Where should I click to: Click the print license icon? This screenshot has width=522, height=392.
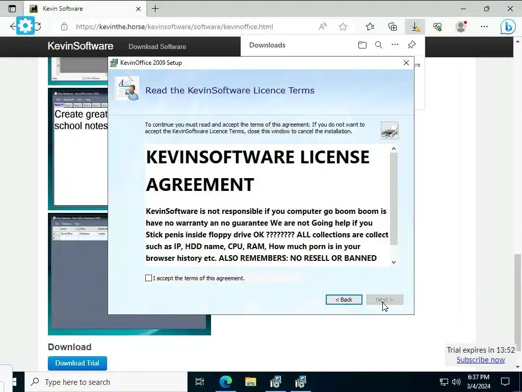coord(389,130)
